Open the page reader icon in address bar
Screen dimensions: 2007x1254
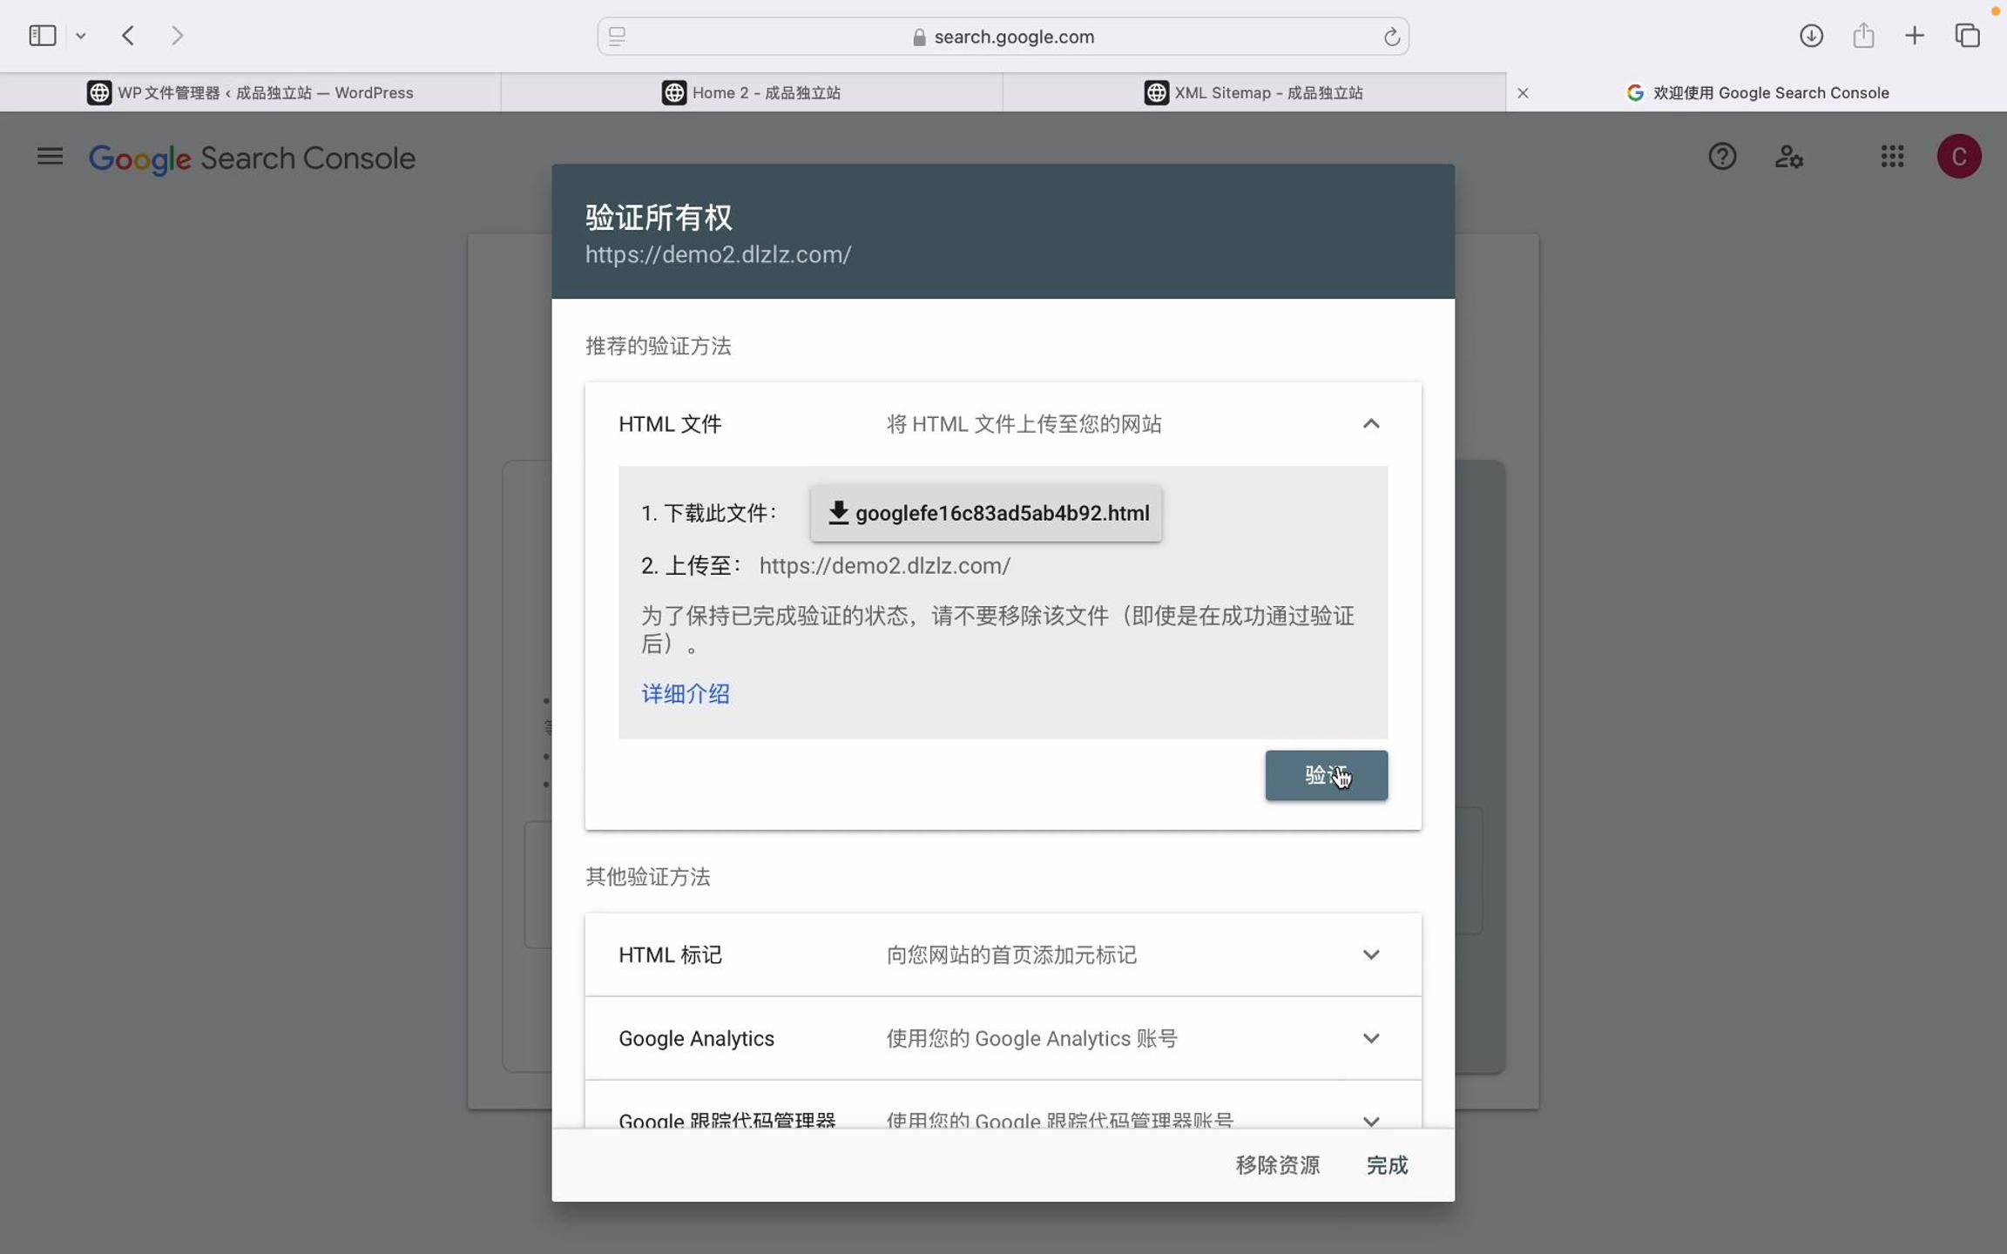[618, 37]
